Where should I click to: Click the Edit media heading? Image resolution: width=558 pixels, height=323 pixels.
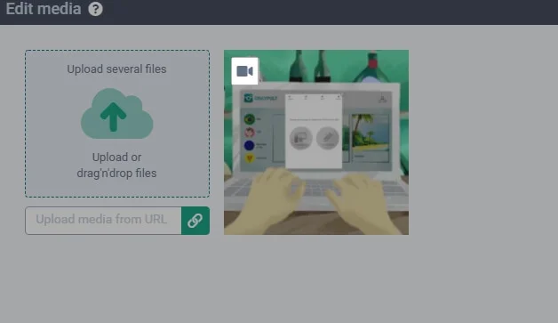coord(44,9)
